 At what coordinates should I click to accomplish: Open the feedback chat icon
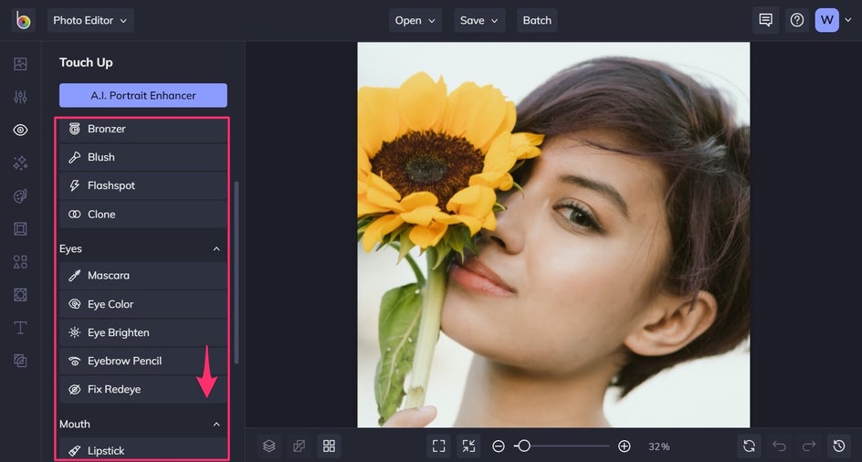tap(765, 20)
